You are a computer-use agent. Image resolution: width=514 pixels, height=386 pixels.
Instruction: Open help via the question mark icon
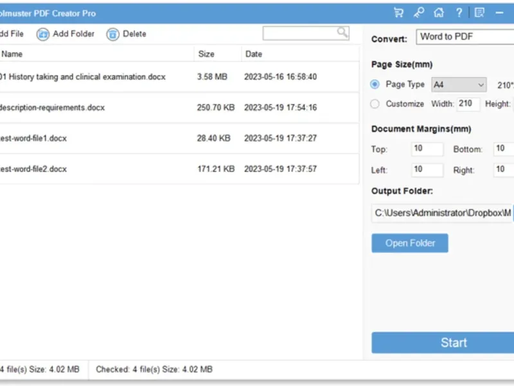[x=459, y=13]
